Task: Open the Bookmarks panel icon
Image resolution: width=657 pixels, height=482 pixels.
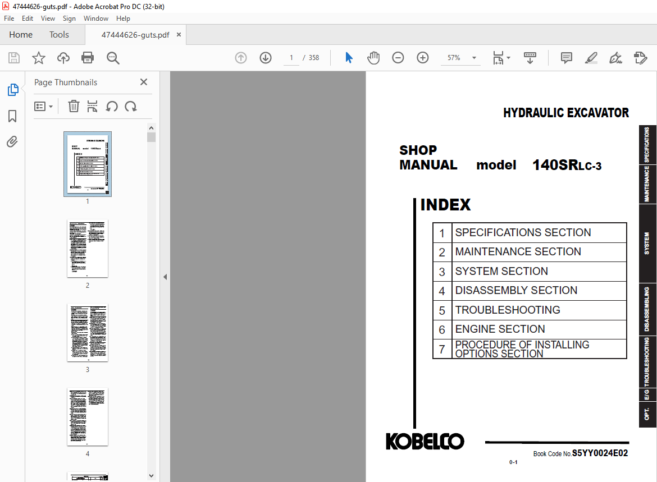Action: point(12,116)
